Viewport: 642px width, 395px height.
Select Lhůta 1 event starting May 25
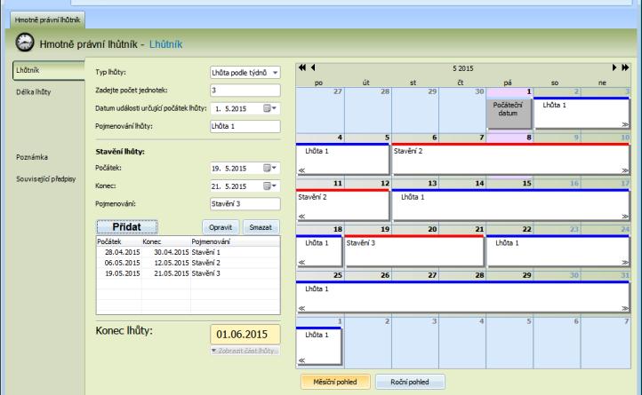[x=462, y=297]
